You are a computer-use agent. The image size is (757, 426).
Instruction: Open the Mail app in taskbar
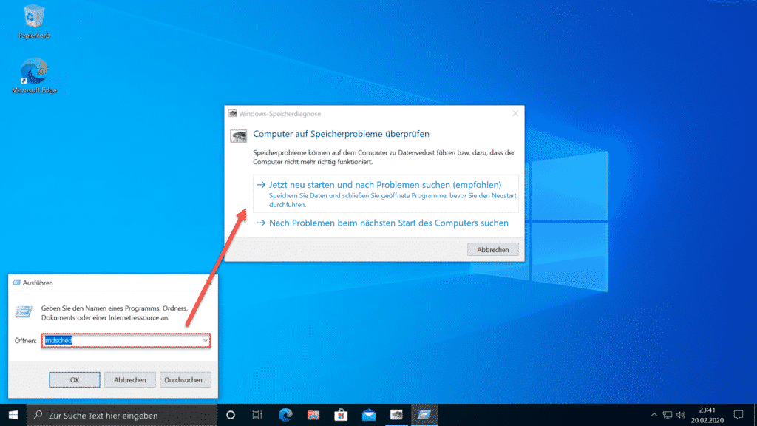[369, 415]
